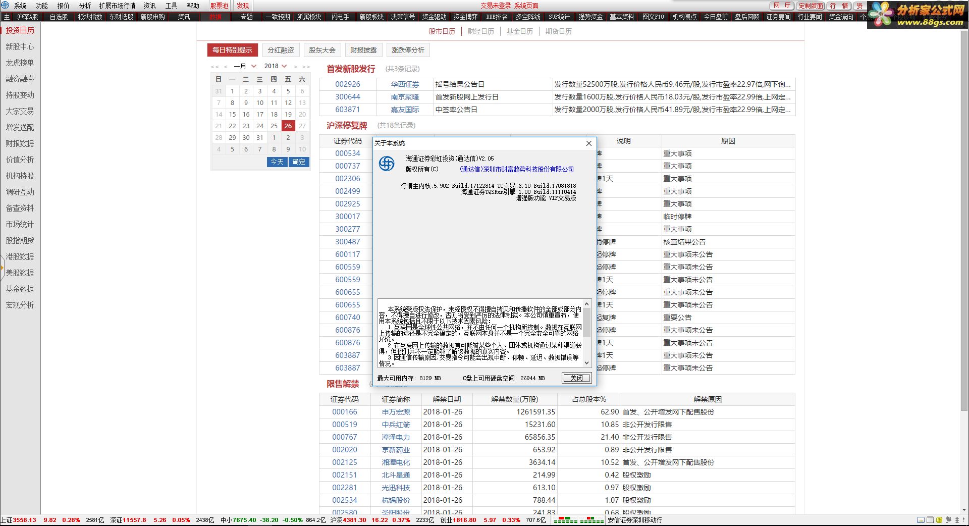Open 新股中心 in the left sidebar
Image resolution: width=969 pixels, height=526 pixels.
tap(20, 46)
